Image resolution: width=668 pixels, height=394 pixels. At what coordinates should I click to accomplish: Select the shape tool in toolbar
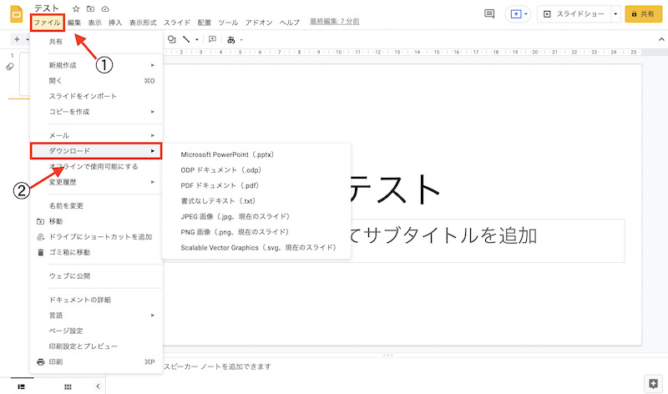tap(172, 39)
